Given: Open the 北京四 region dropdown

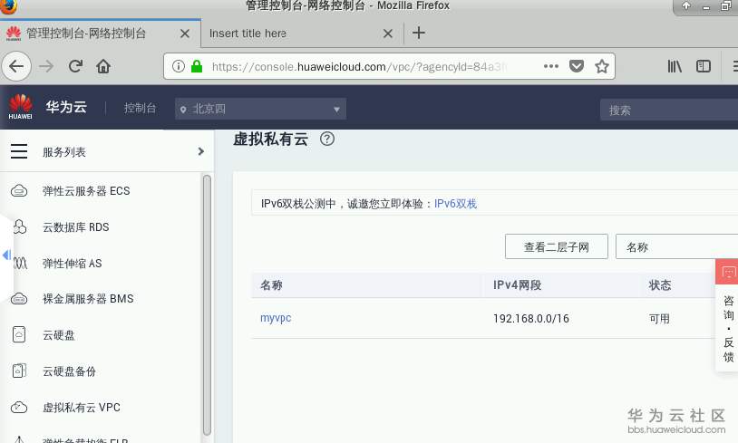Looking at the screenshot, I should (260, 109).
